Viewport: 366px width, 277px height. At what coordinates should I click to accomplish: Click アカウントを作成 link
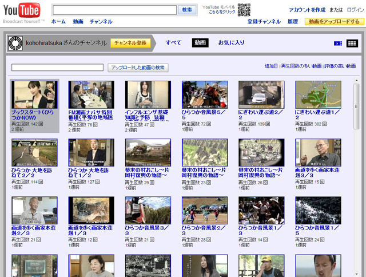(307, 10)
